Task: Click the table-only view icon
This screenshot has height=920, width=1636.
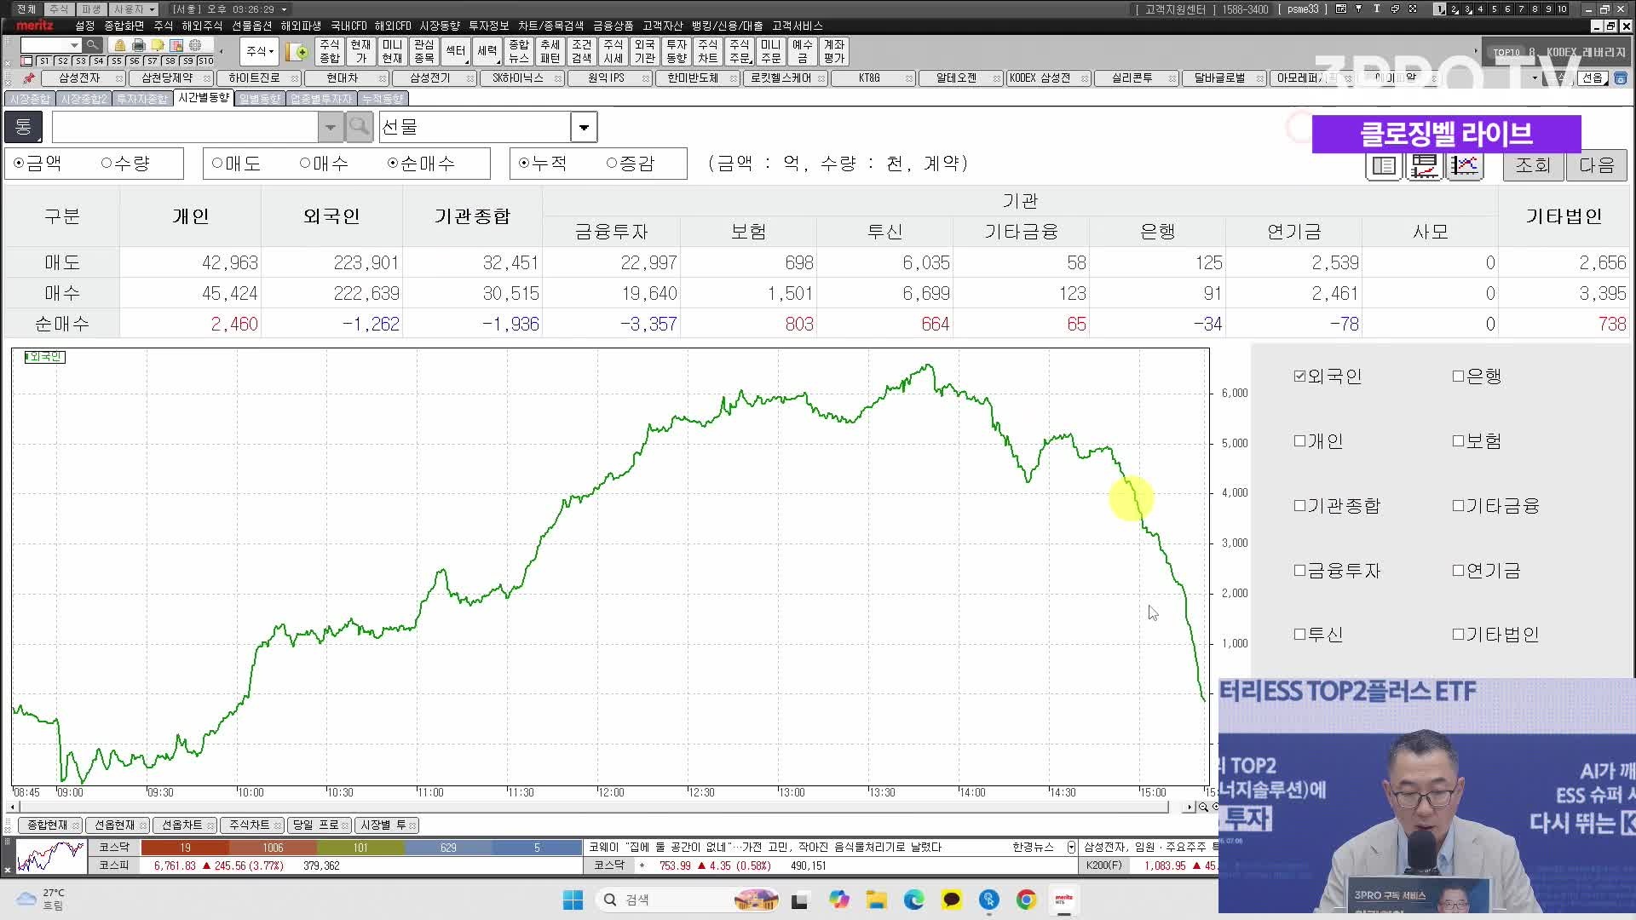Action: [x=1384, y=166]
